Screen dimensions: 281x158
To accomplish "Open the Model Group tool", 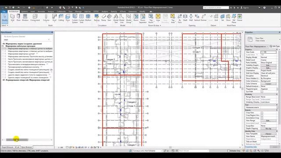I will click(129, 18).
